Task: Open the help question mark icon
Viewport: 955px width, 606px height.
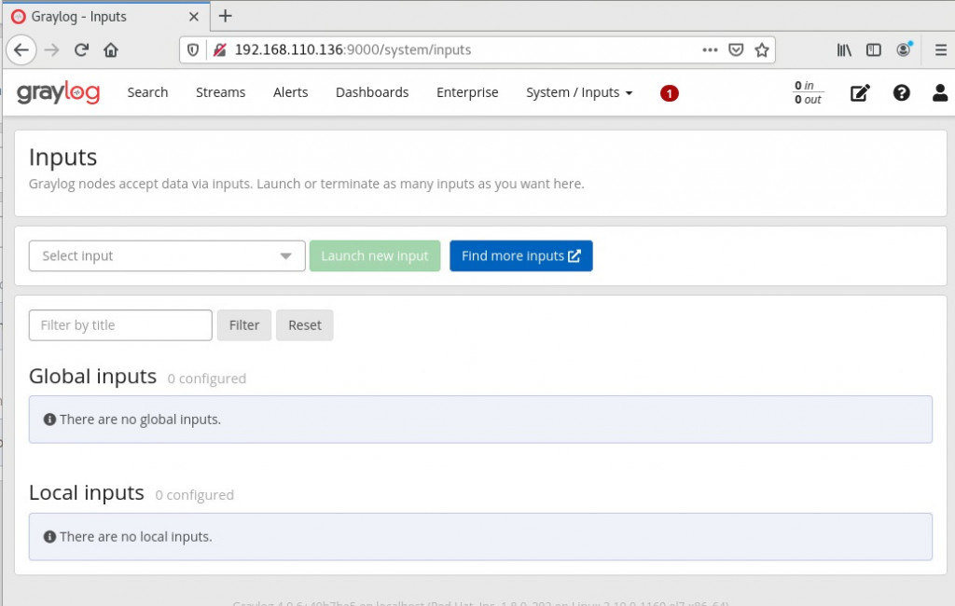Action: pyautogui.click(x=902, y=92)
